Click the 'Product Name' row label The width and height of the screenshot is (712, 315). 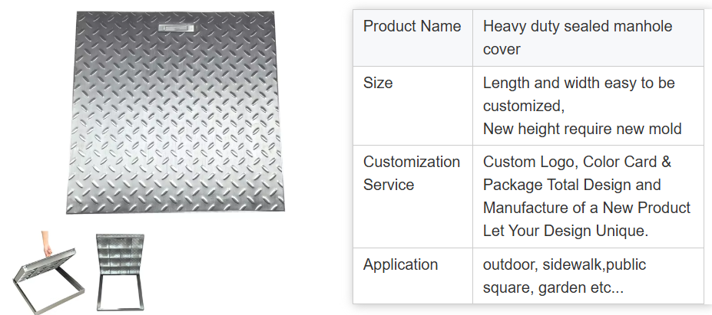[412, 26]
